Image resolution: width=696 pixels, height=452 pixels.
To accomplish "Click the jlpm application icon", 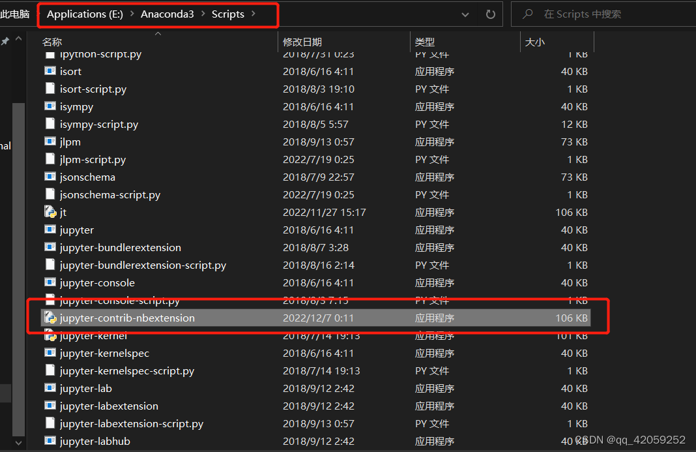I will click(50, 142).
